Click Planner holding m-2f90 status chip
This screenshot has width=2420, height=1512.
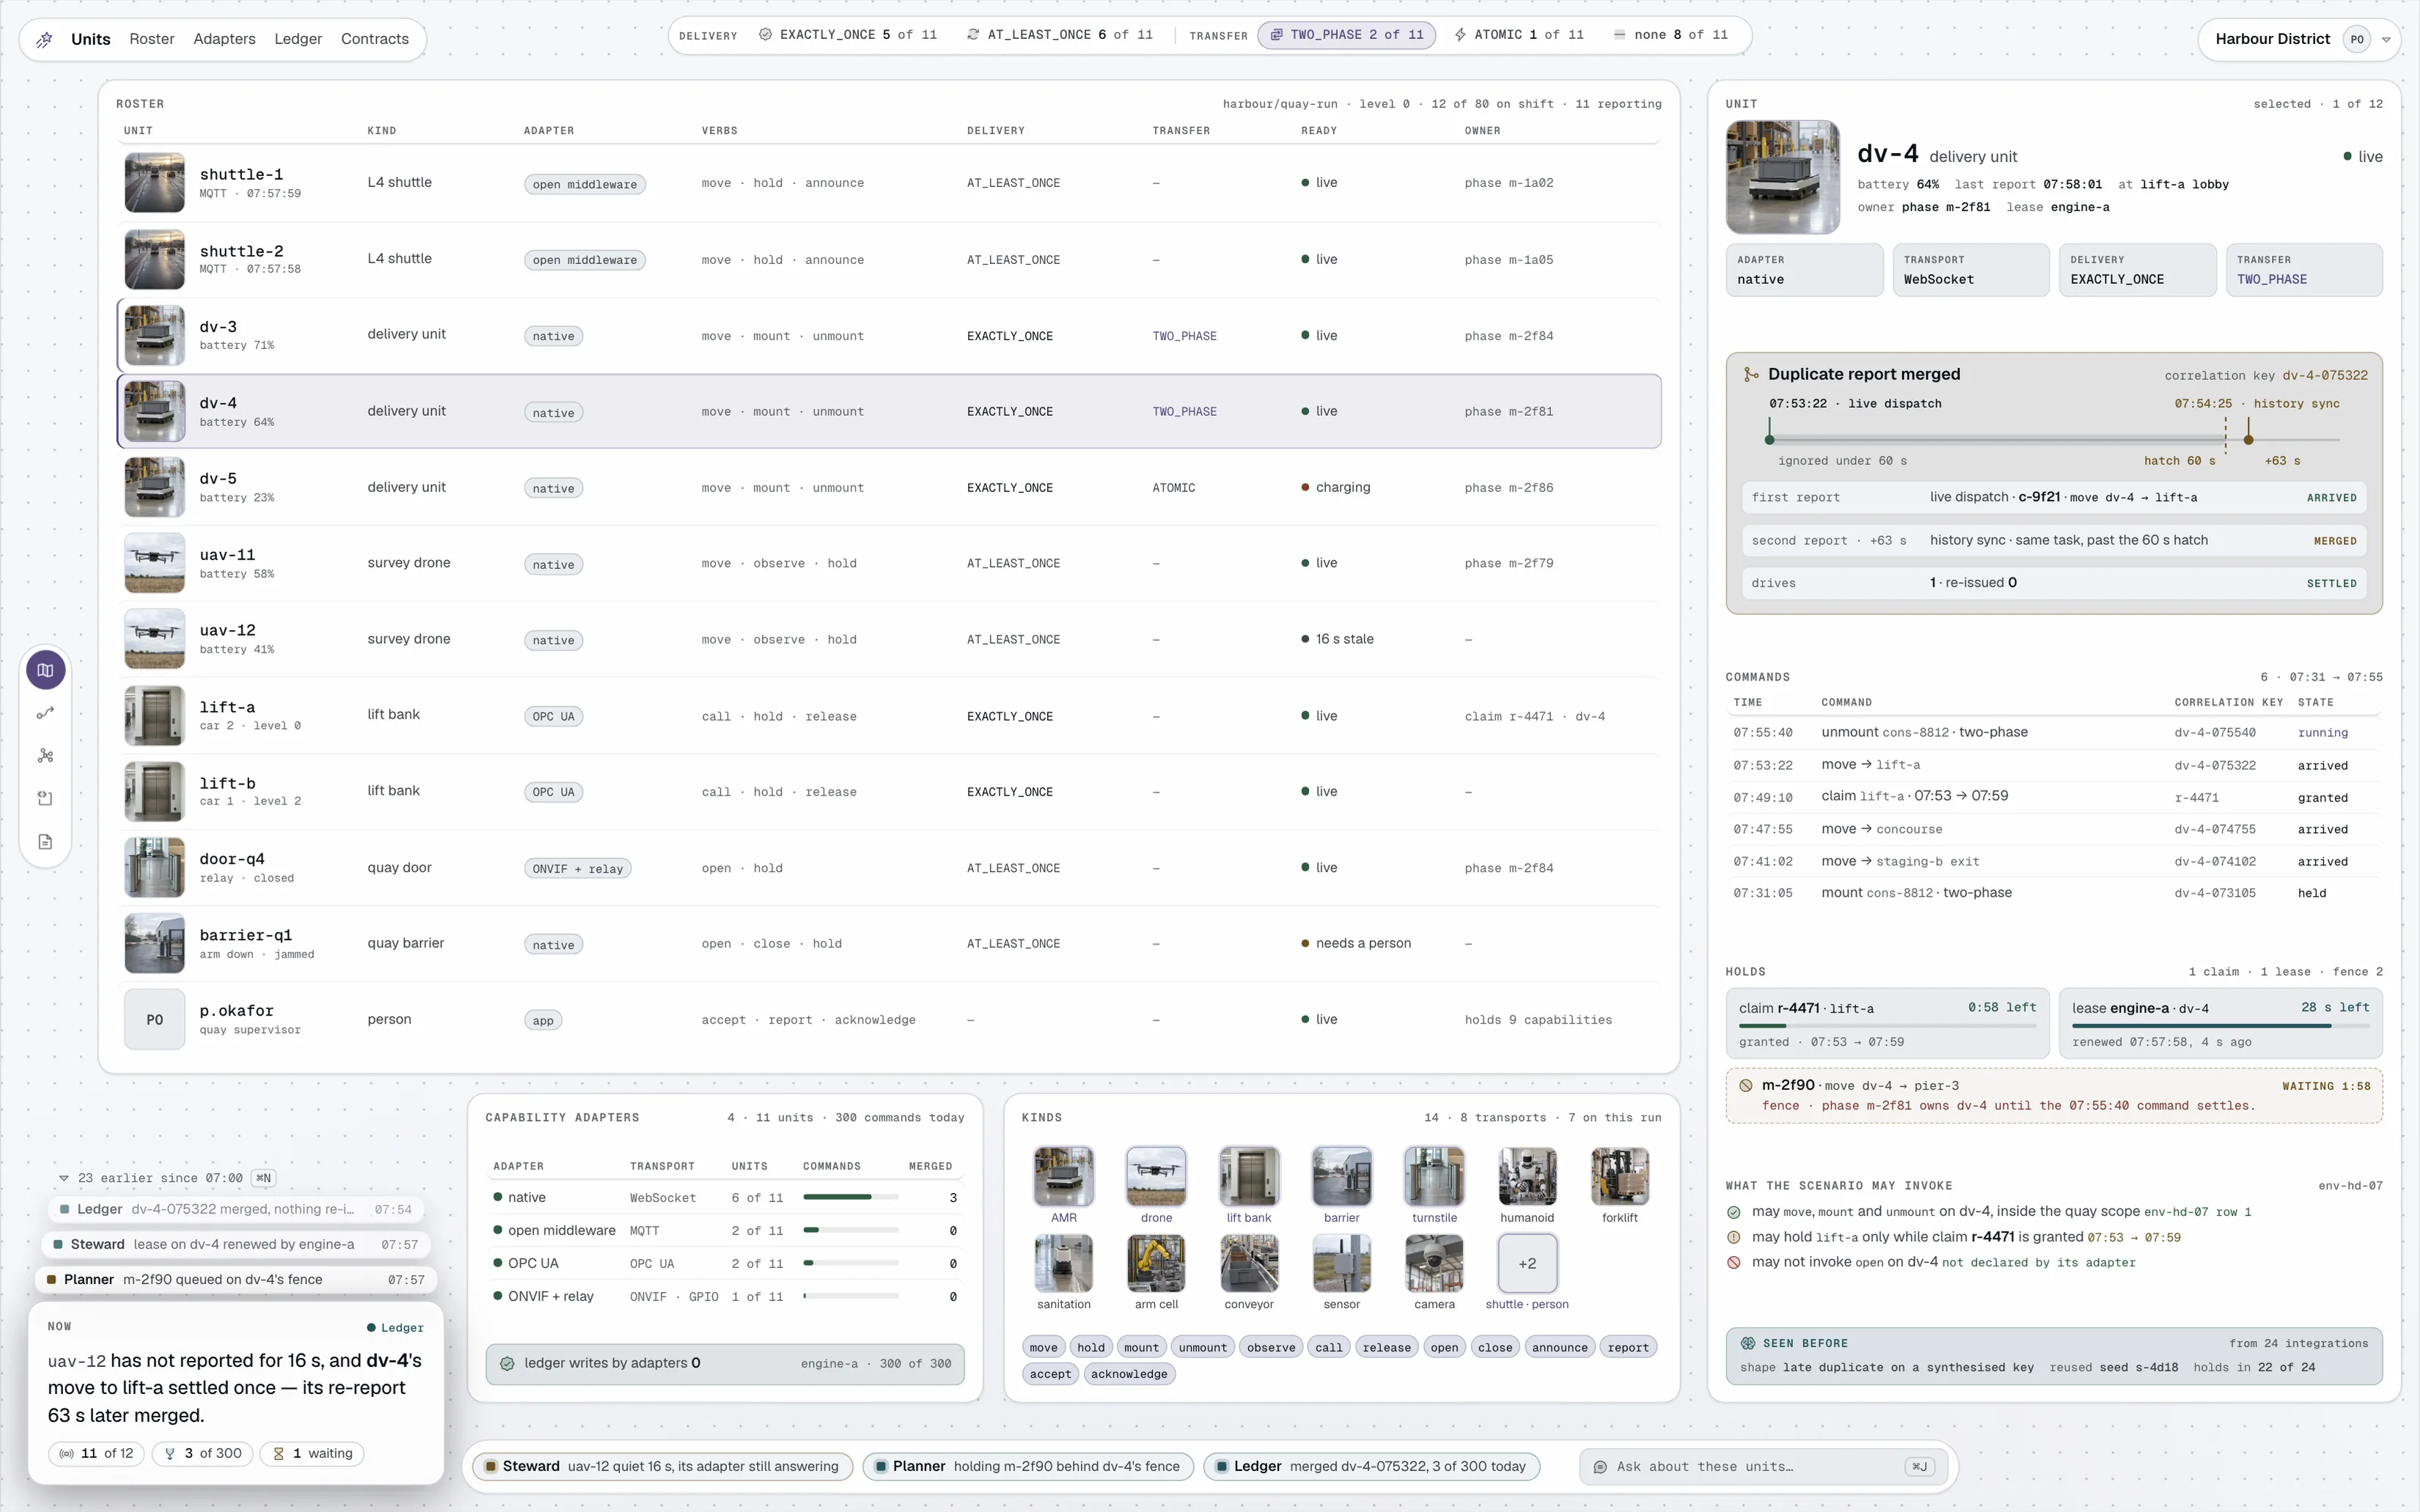click(x=1028, y=1466)
